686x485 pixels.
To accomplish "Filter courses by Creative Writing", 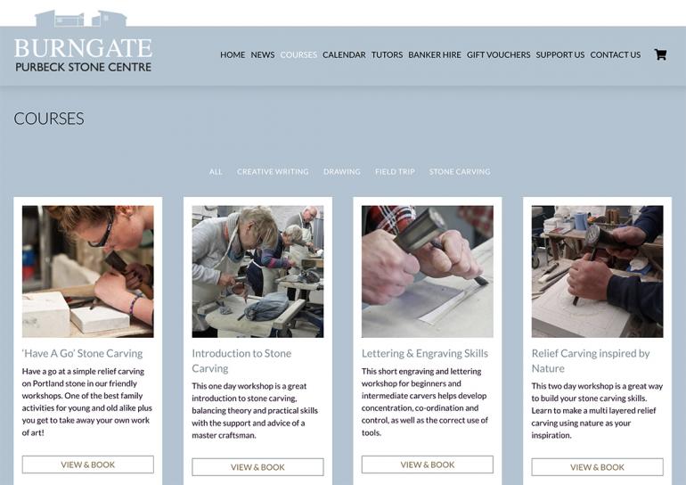I will pos(273,171).
